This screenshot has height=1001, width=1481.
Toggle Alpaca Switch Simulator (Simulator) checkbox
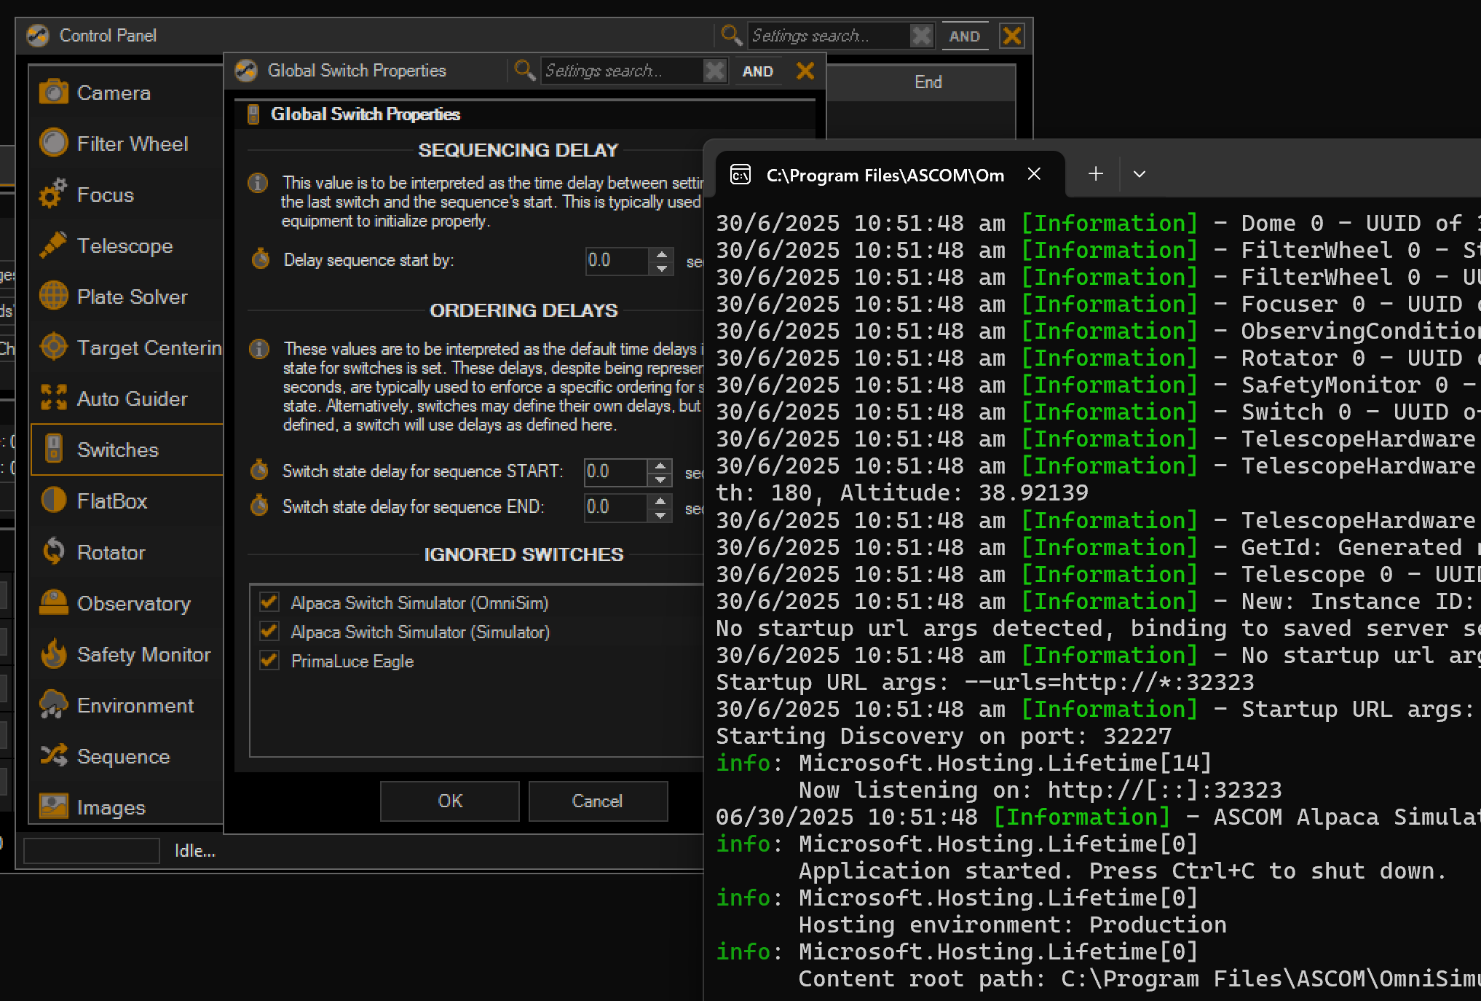[269, 632]
